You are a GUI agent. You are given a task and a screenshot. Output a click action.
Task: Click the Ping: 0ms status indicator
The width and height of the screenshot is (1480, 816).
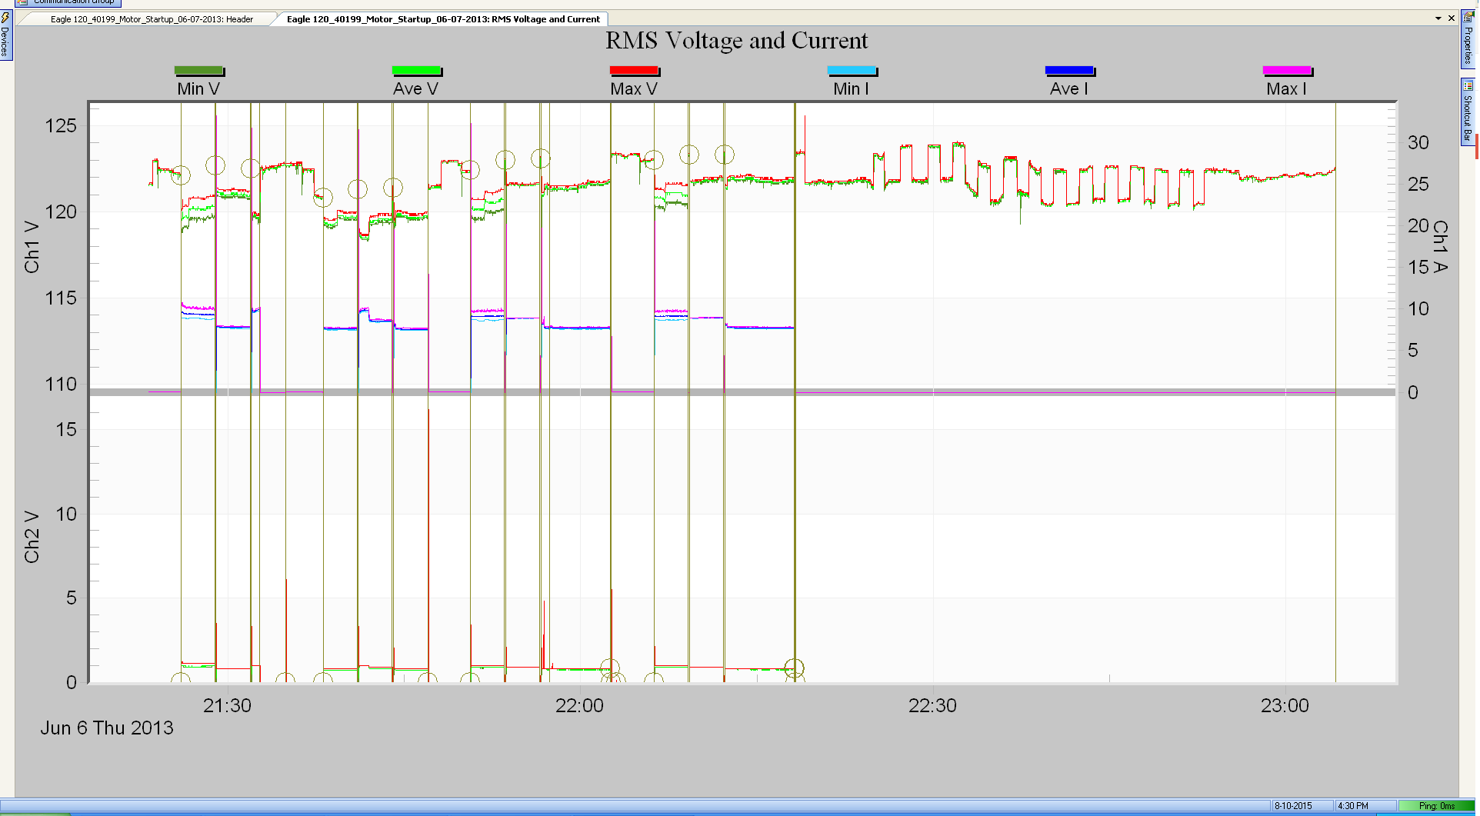[1435, 805]
